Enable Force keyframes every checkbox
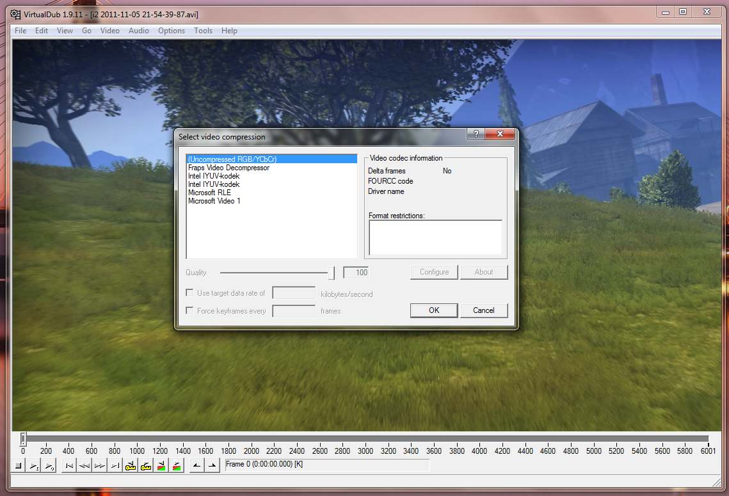Image resolution: width=729 pixels, height=496 pixels. (189, 310)
